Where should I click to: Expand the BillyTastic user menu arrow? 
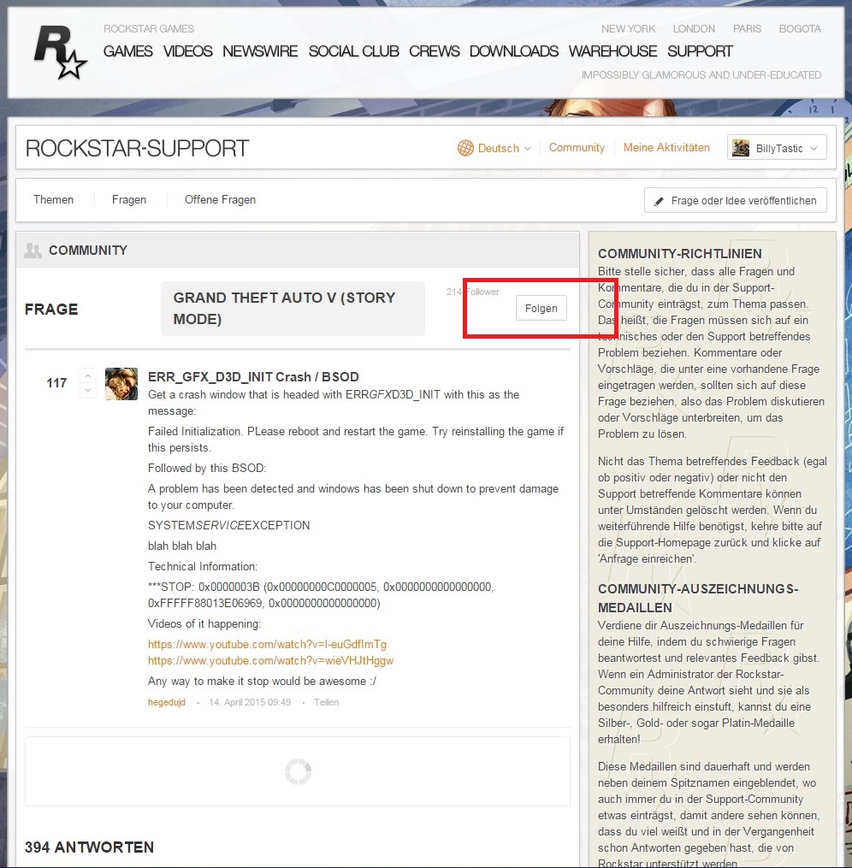pos(814,148)
